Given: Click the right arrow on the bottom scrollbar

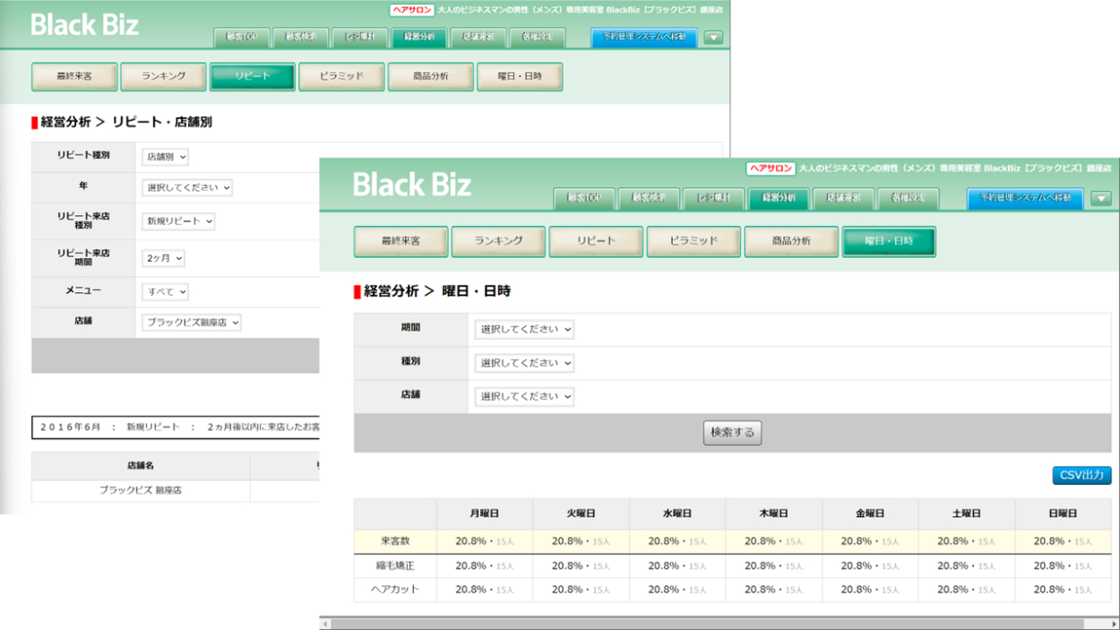Looking at the screenshot, I should pos(1114,624).
